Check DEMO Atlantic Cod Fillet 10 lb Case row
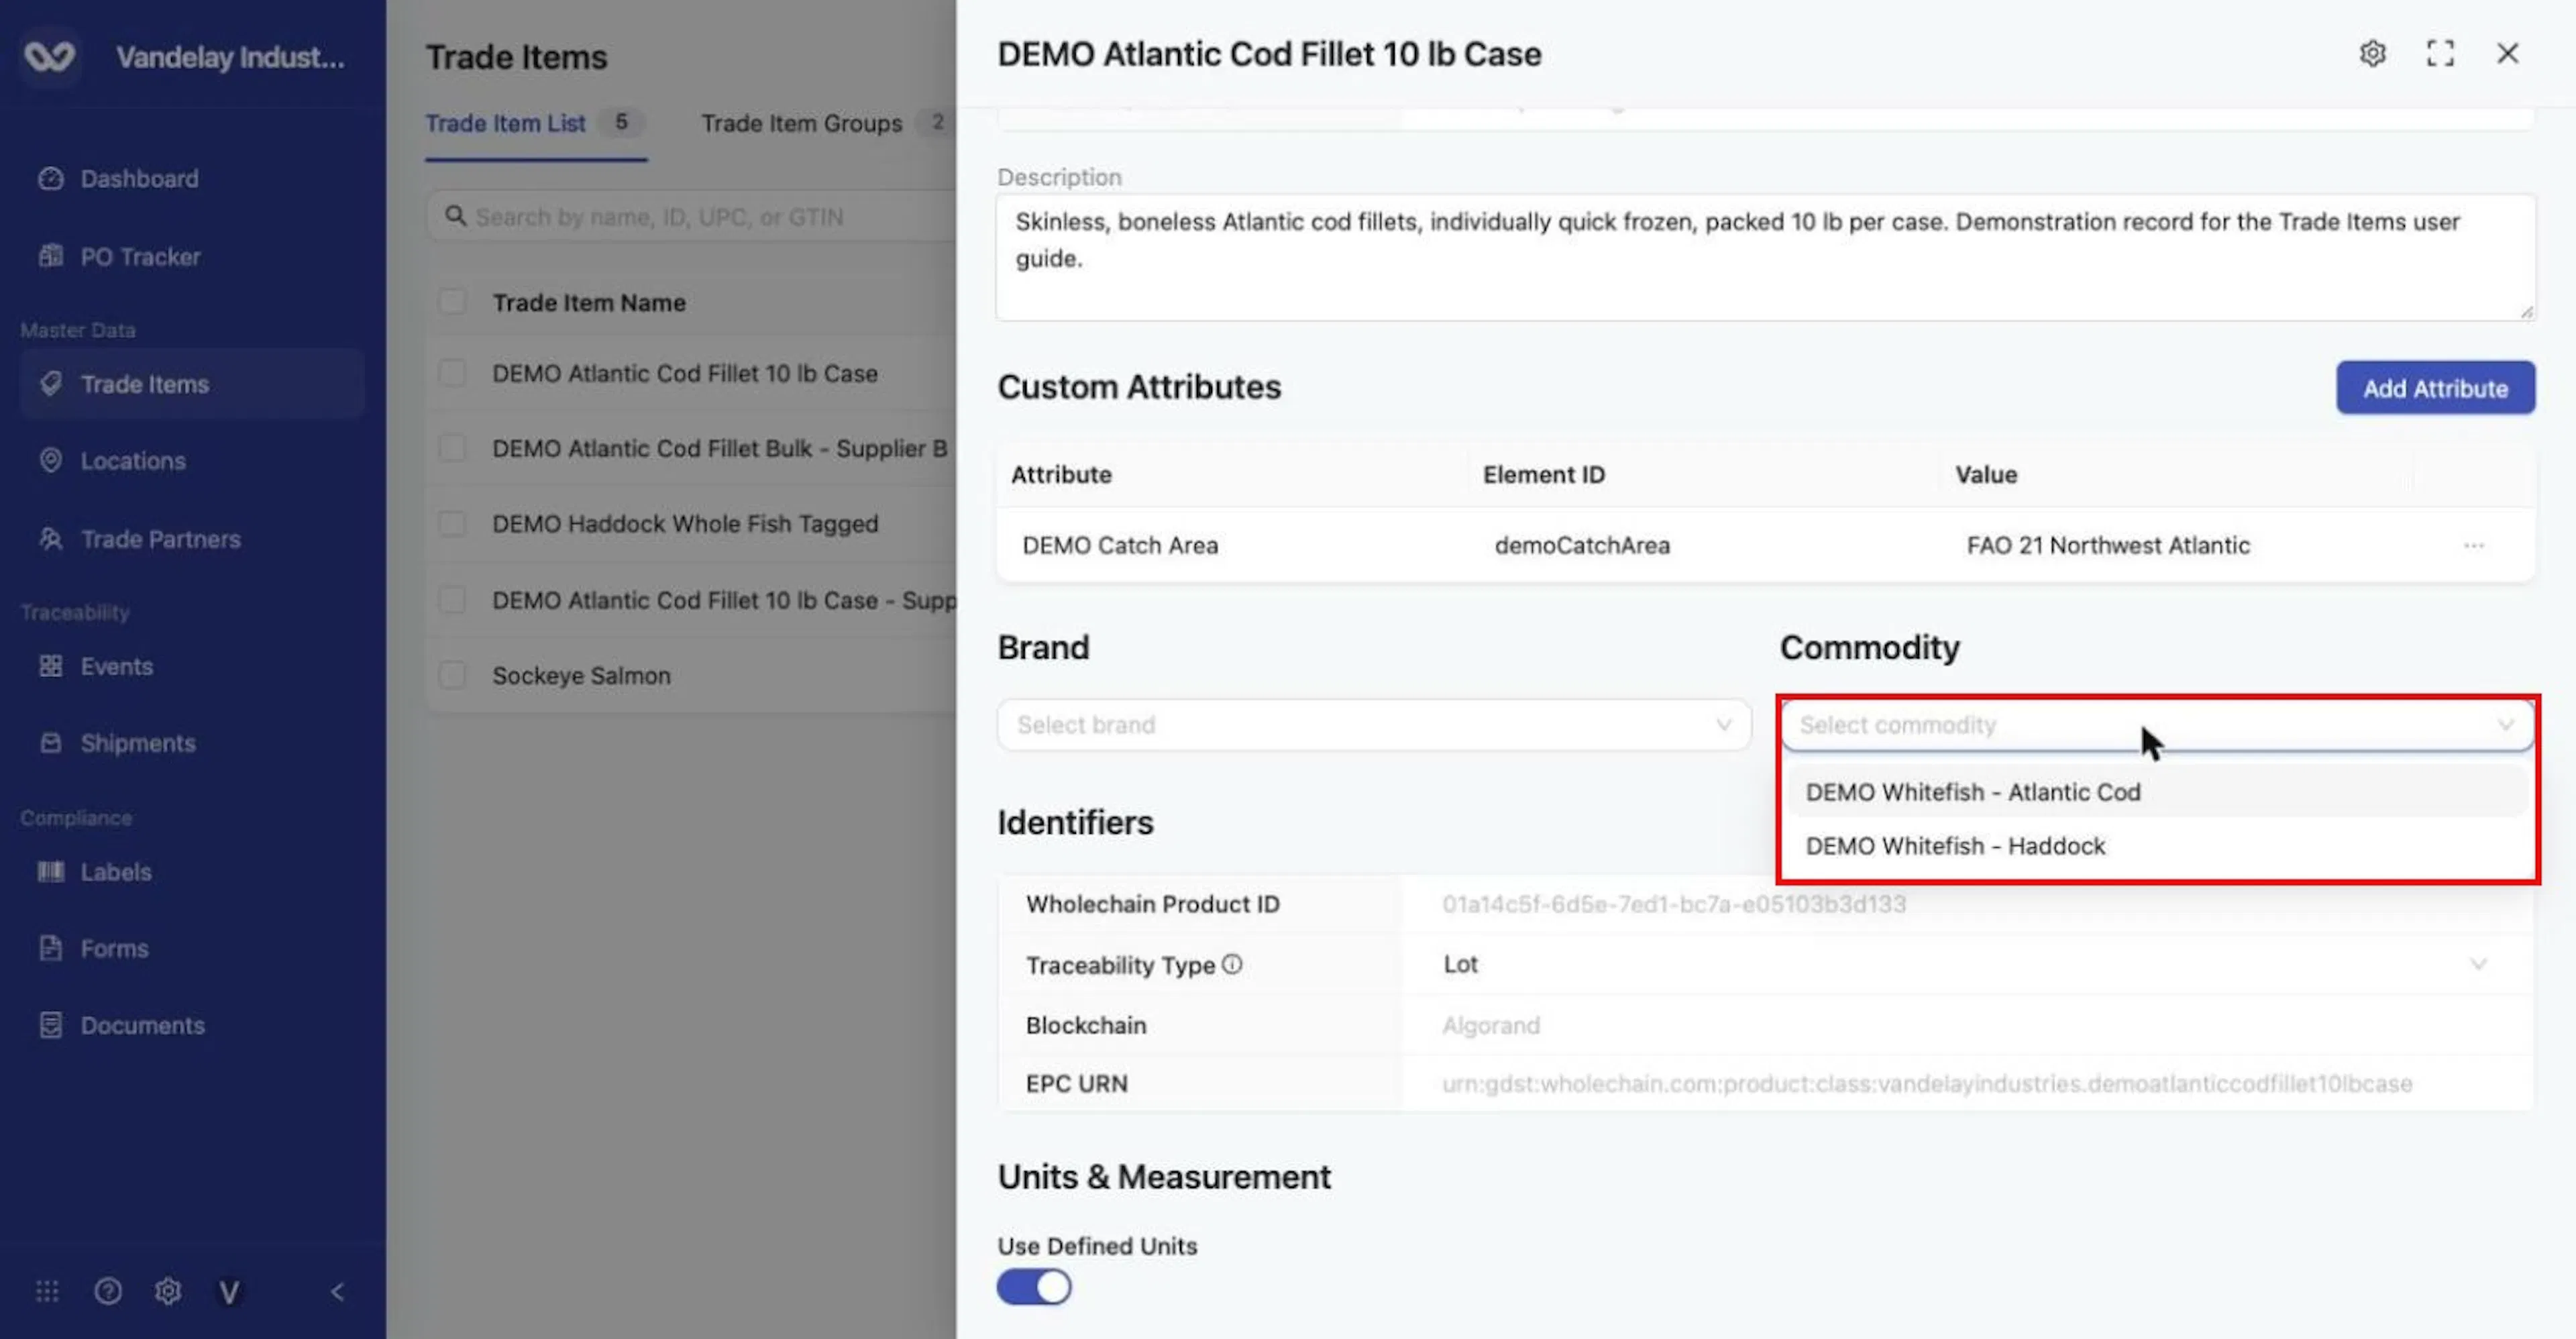The image size is (2576, 1339). click(452, 373)
